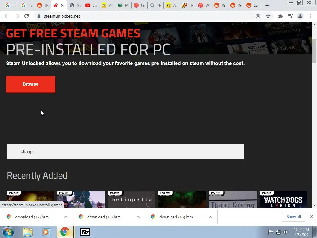Reload the steamunlocked page
The image size is (317, 238).
(27, 16)
